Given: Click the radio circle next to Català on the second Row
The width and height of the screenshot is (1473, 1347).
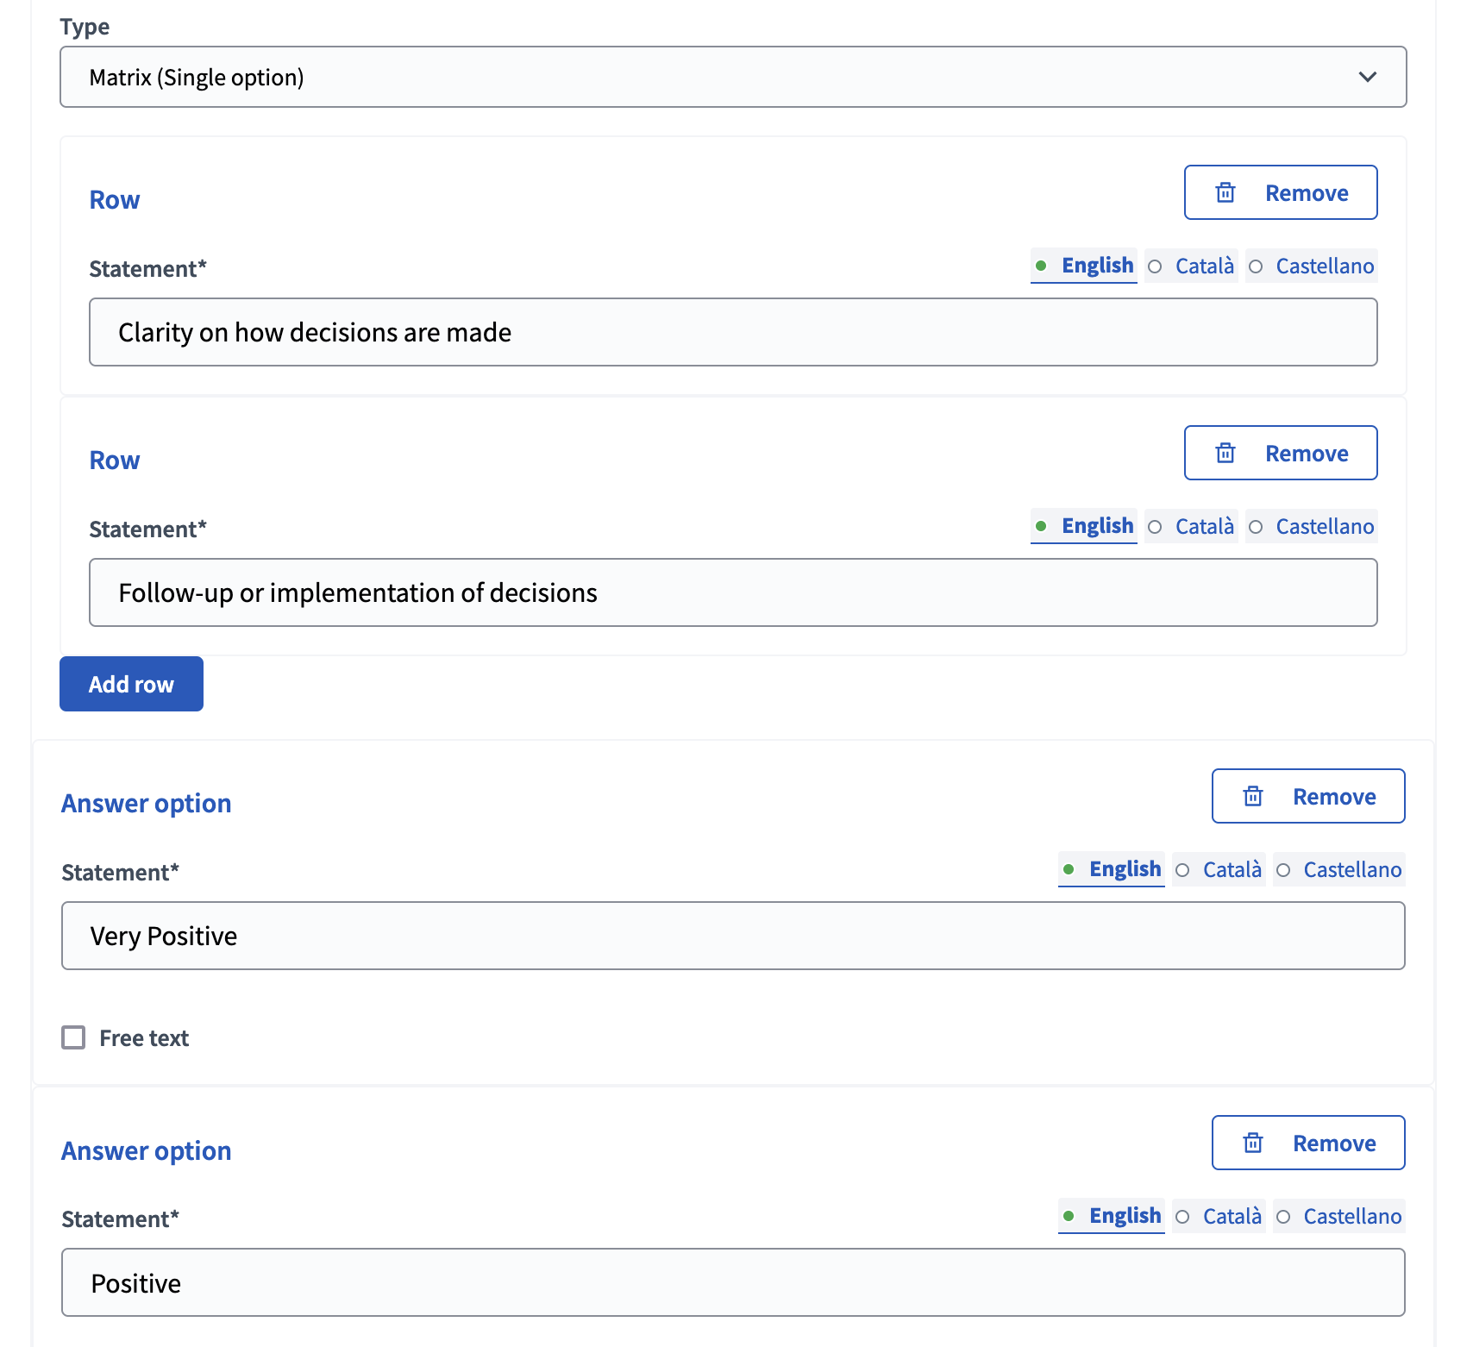Looking at the screenshot, I should 1155,526.
